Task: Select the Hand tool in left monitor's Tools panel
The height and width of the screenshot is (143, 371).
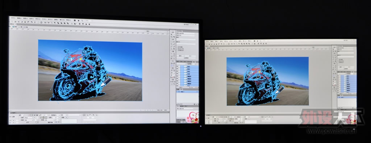Action: [x=171, y=84]
